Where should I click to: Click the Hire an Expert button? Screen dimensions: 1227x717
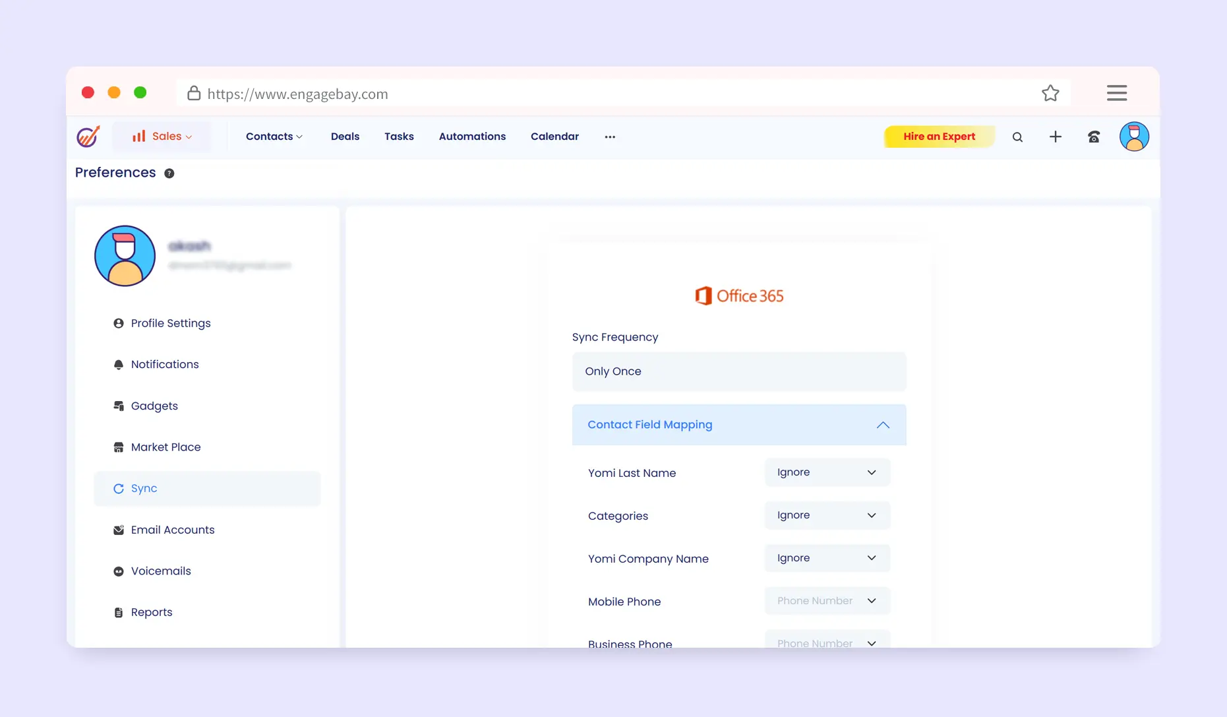tap(939, 137)
